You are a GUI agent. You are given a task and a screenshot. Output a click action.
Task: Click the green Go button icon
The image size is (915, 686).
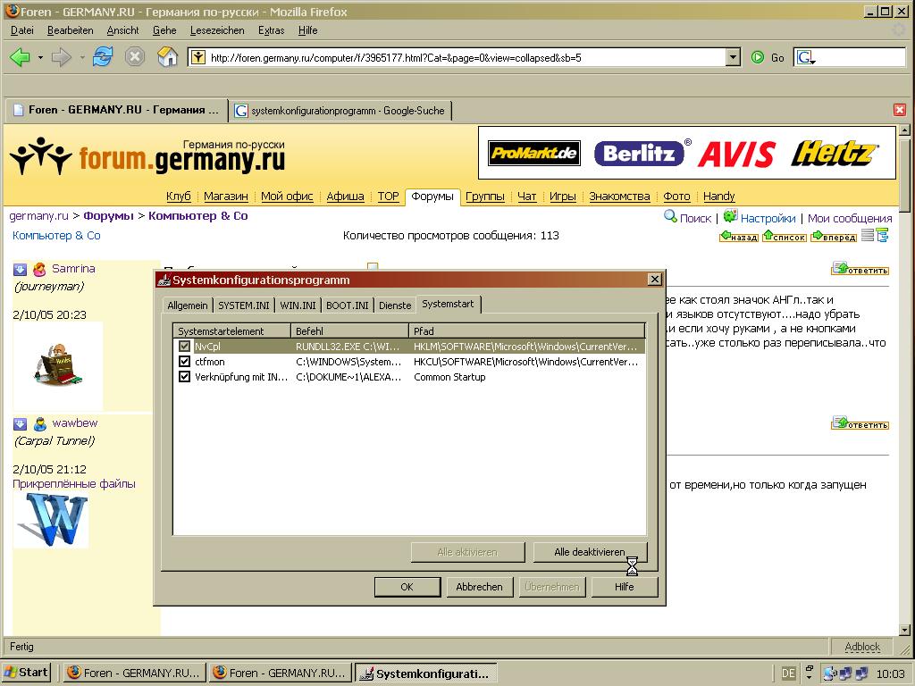(758, 57)
